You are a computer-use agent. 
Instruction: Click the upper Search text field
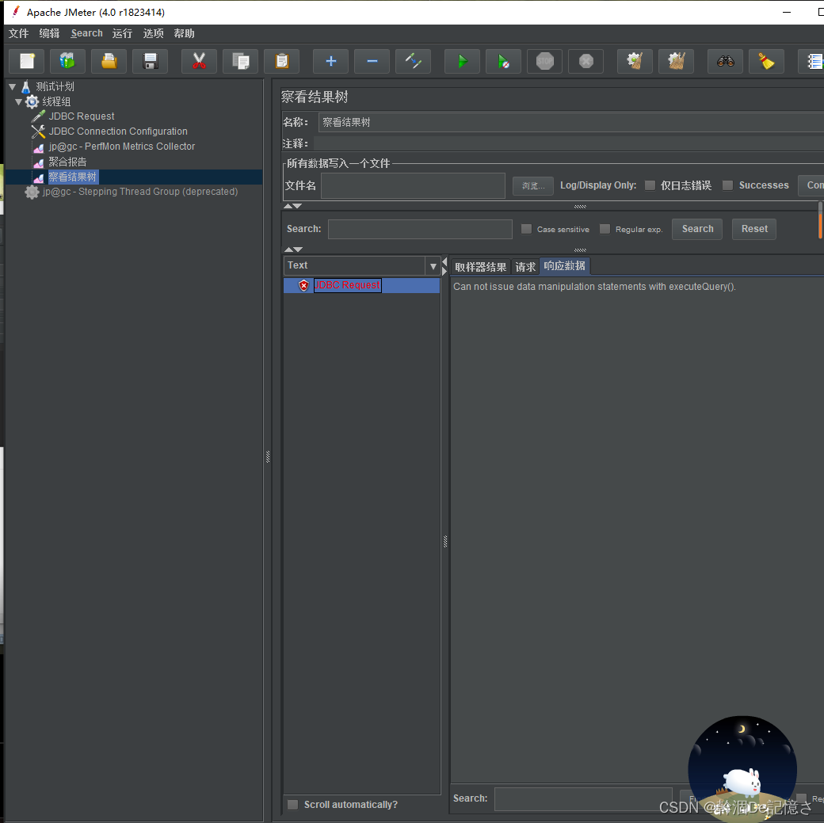(x=420, y=229)
